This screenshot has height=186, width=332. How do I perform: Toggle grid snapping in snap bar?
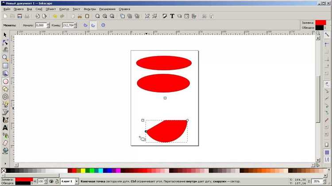click(327, 152)
